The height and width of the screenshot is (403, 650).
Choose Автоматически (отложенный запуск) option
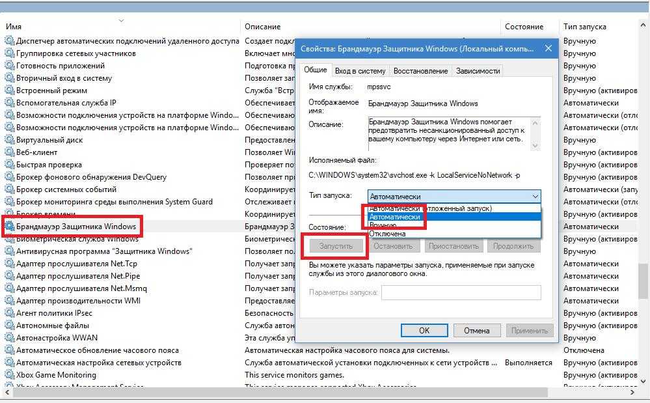[454, 208]
